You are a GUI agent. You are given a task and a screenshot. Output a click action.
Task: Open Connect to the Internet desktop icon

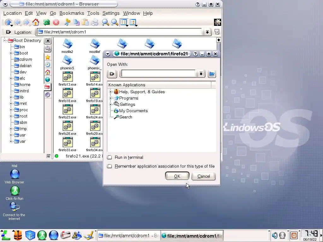(x=15, y=207)
